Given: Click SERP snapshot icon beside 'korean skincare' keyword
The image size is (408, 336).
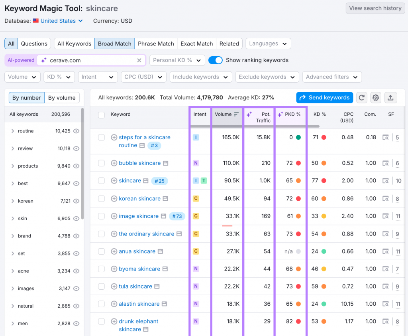Looking at the screenshot, I should [x=165, y=199].
